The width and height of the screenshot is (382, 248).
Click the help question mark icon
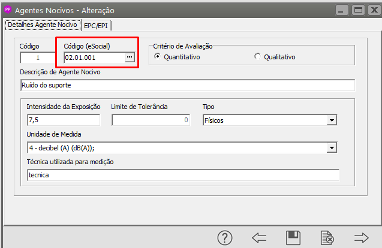click(x=225, y=238)
